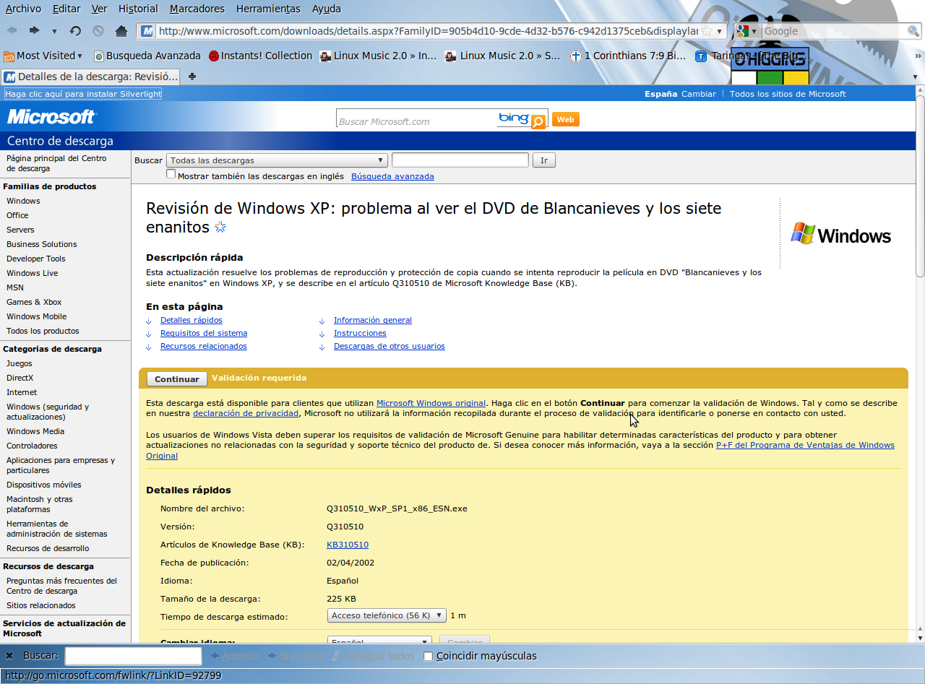Select the Detalles de la descarga tab

coord(91,77)
